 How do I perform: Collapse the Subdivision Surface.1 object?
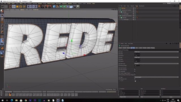(x=119, y=16)
